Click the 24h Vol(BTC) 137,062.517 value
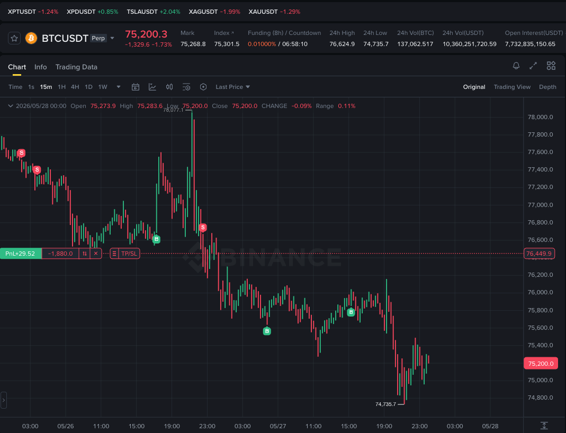Image resolution: width=566 pixels, height=433 pixels. (415, 44)
